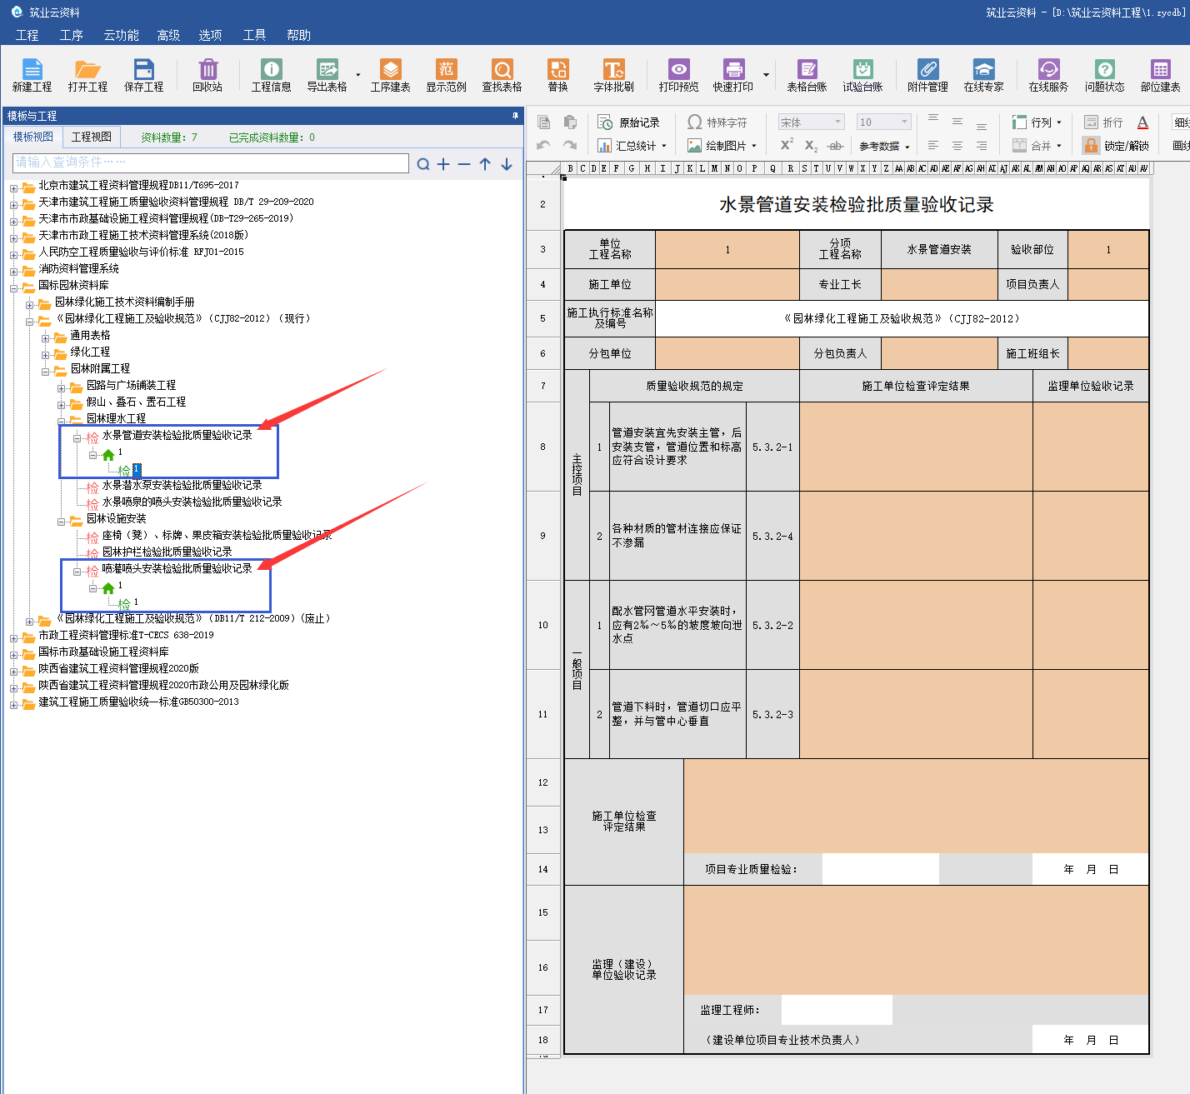Click the superscript X² icon
This screenshot has height=1094, width=1190.
click(787, 145)
